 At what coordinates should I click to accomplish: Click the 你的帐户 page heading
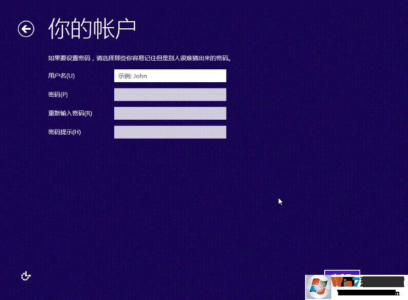(92, 29)
